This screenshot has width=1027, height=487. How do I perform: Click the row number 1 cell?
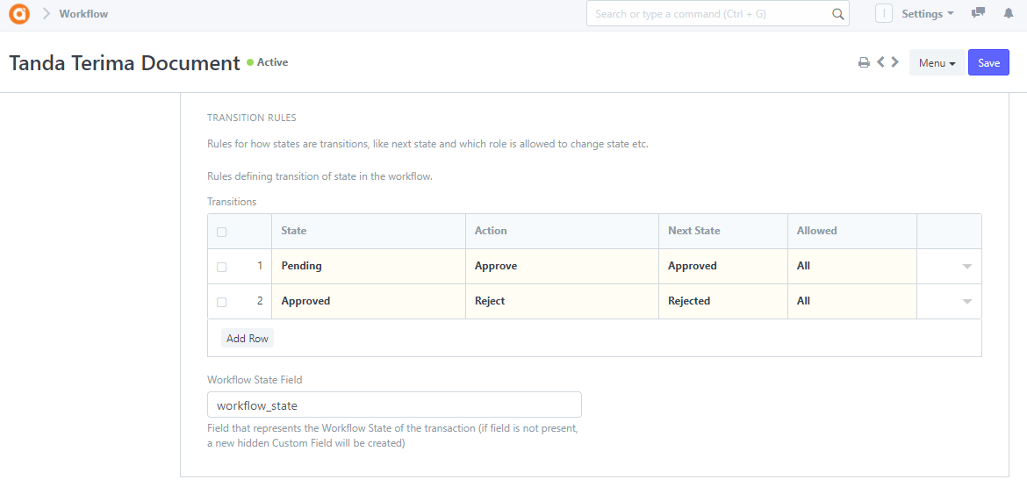(x=259, y=267)
